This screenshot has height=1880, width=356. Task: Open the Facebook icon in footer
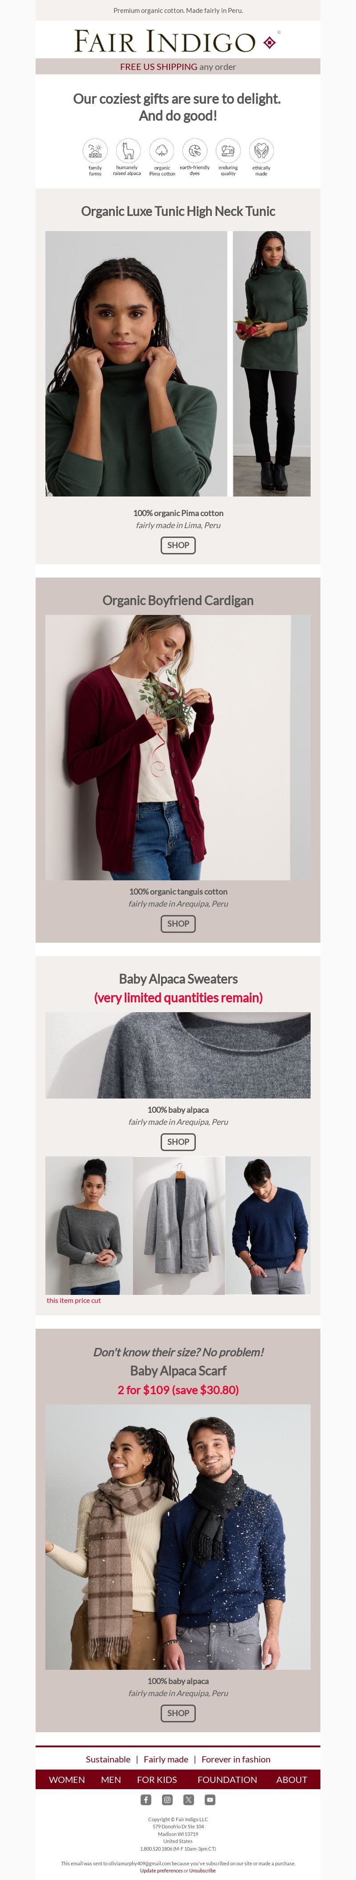pyautogui.click(x=146, y=1799)
